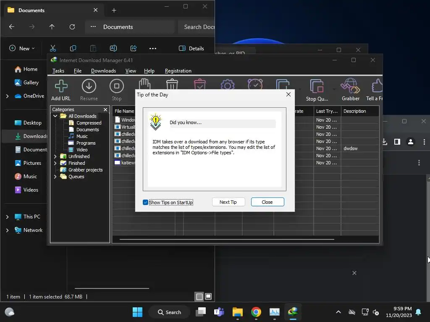Click the Windows taskbar Search box
This screenshot has width=430, height=322.
[x=169, y=312]
